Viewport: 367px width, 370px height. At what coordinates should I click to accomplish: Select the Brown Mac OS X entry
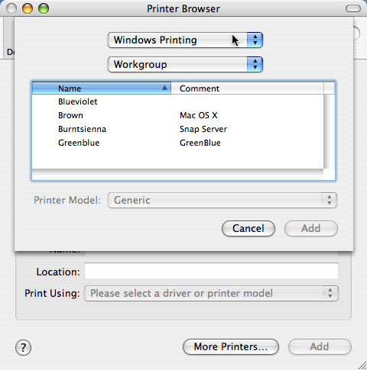178,115
